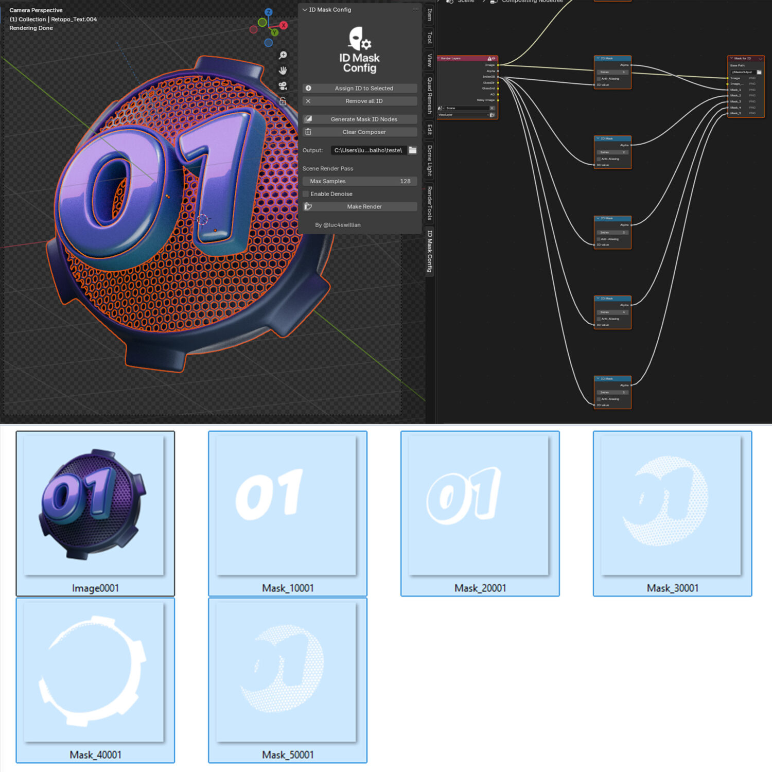
Task: Switch to the Quad Remesh sidebar tab
Action: (430, 96)
